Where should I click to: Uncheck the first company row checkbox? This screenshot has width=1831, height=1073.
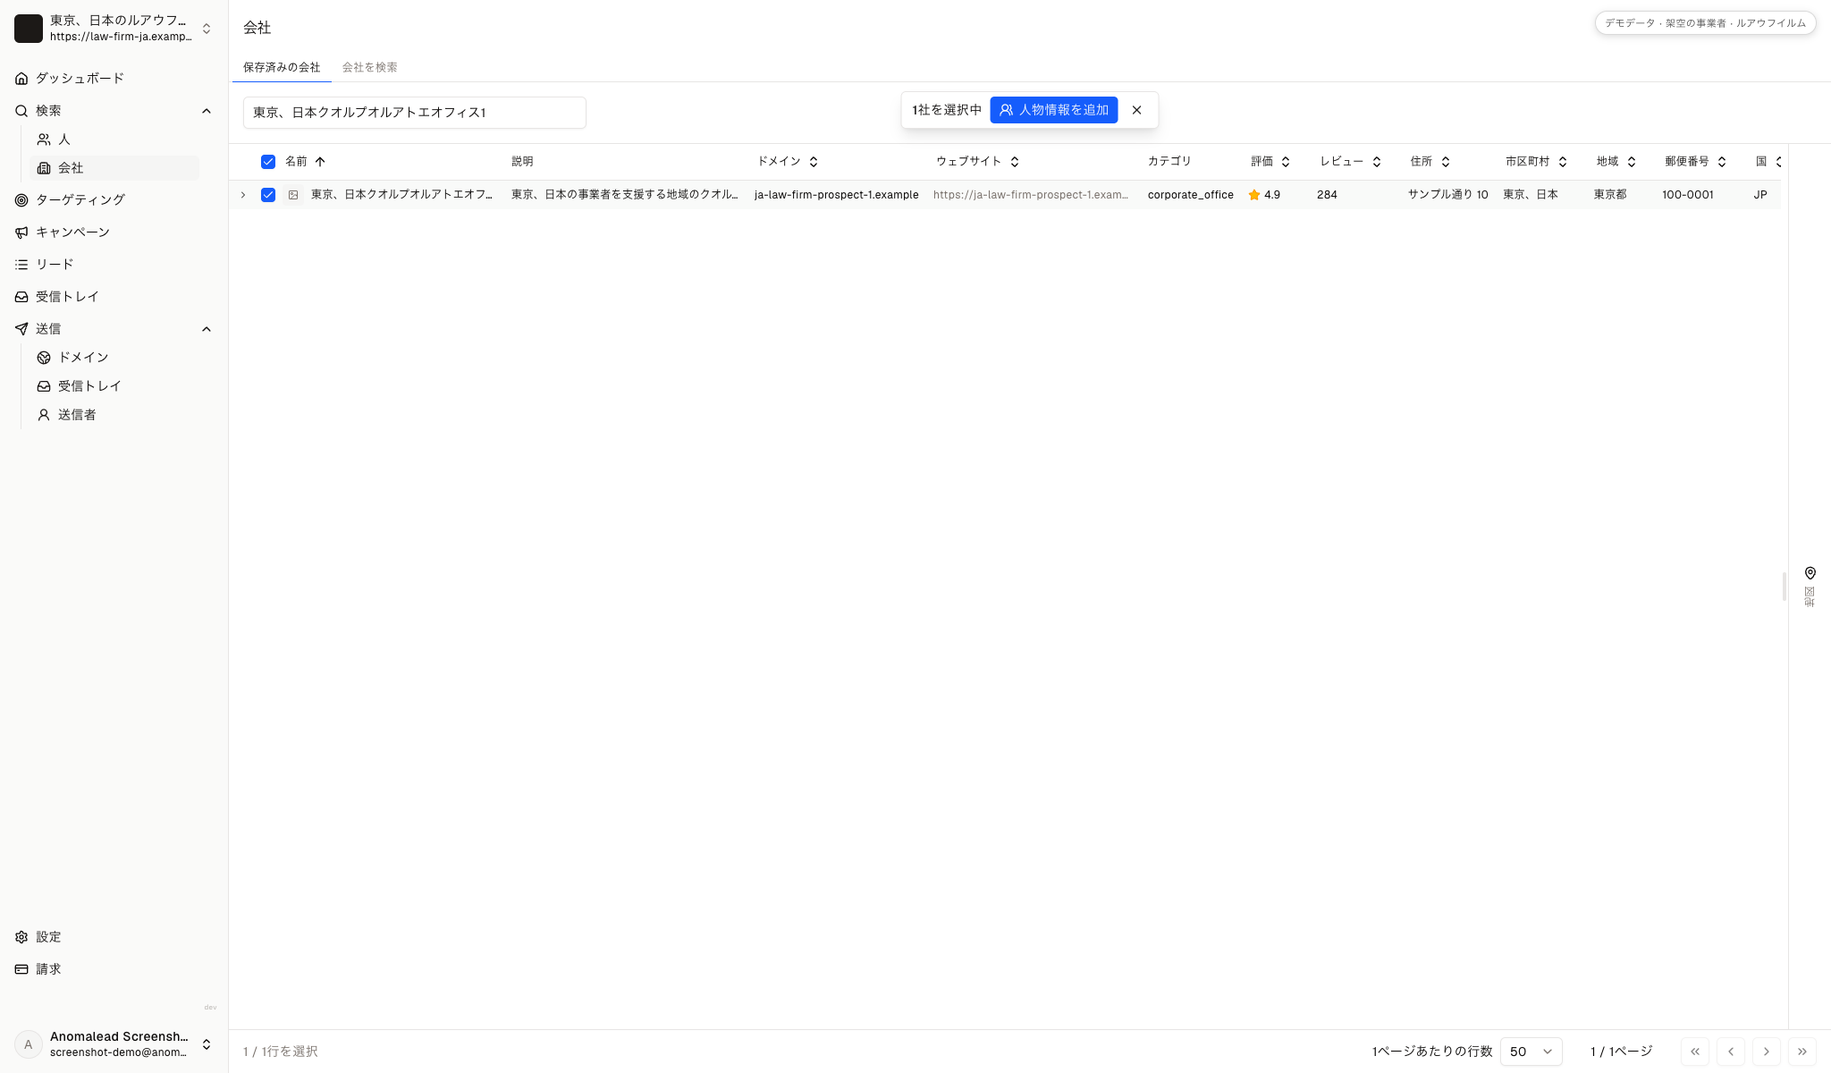tap(268, 195)
